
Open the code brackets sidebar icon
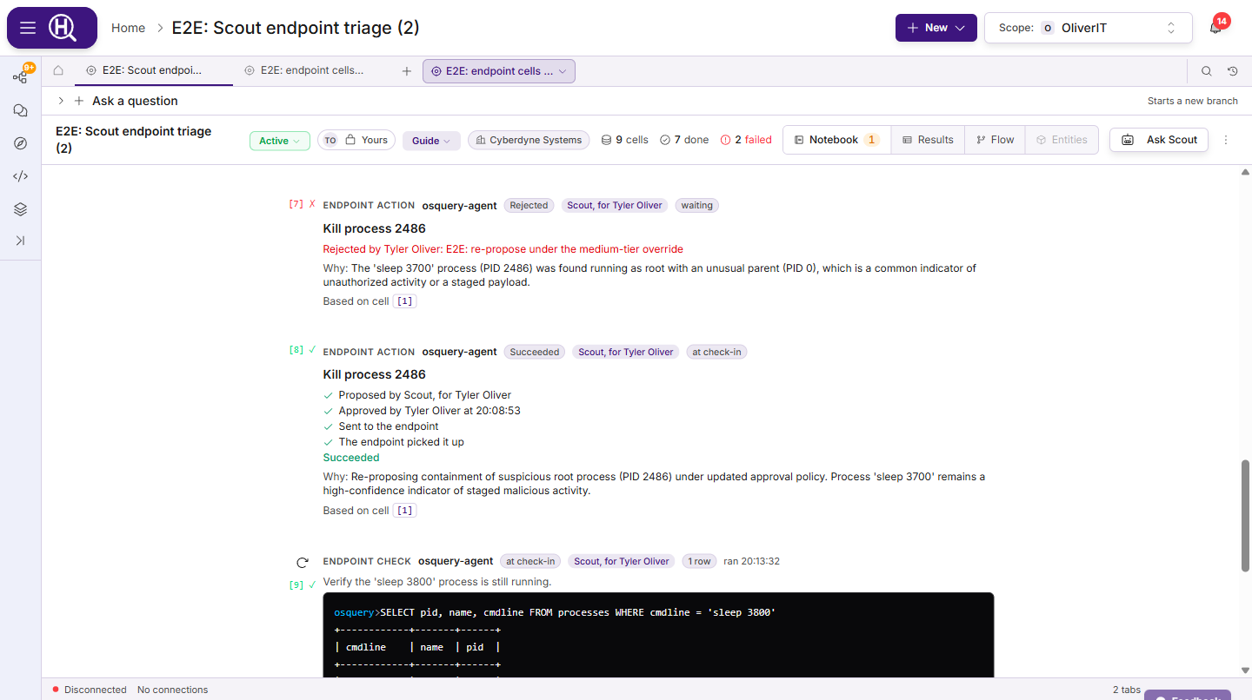click(20, 176)
